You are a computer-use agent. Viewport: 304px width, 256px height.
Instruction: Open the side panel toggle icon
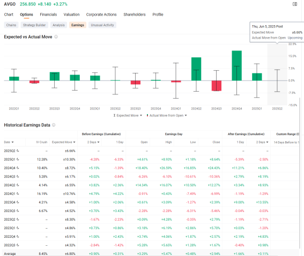pos(295,4)
